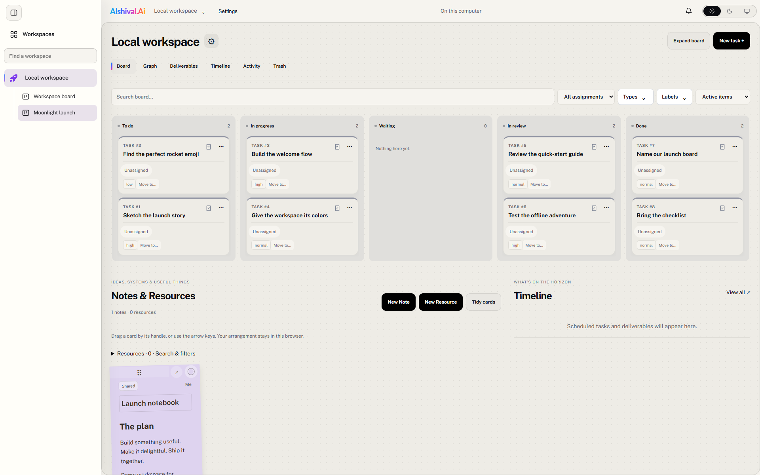Expand Resources search and filters disclosure
This screenshot has width=760, height=475.
(153, 353)
